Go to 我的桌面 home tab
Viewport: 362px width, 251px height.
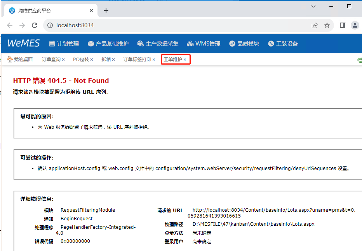point(20,60)
